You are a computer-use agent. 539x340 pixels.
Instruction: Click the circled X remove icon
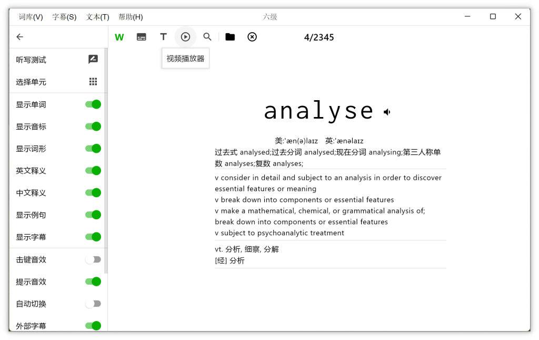click(252, 37)
